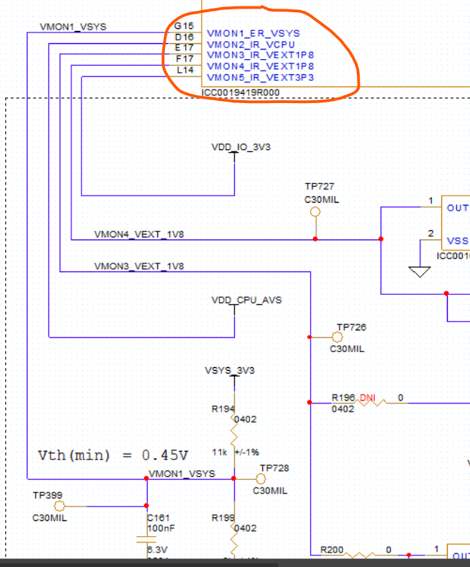Select the VMON2_IR_VCPU pin name
Image resolution: width=470 pixels, height=567 pixels.
(x=251, y=44)
